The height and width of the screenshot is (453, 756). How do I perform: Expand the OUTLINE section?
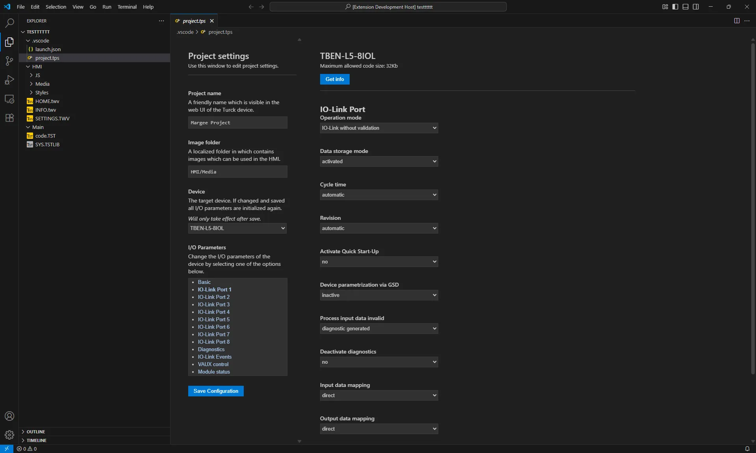94,431
